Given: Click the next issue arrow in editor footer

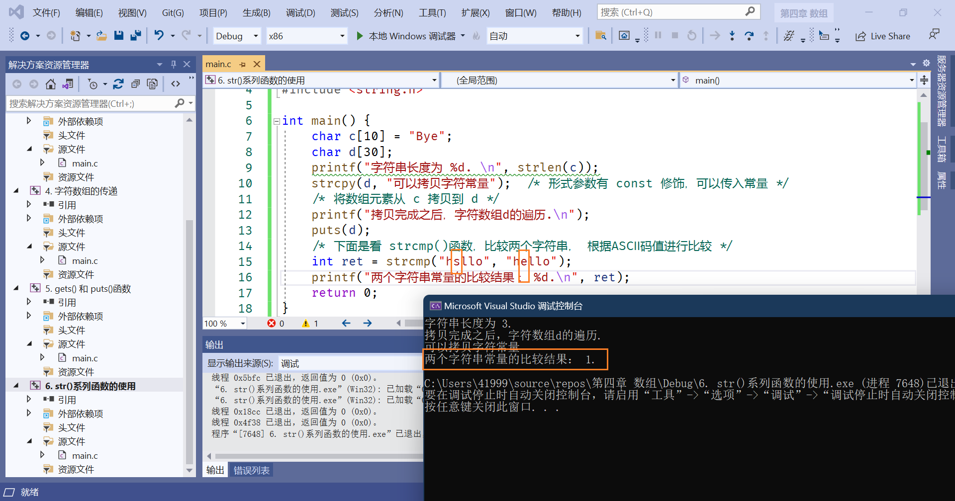Looking at the screenshot, I should 368,323.
